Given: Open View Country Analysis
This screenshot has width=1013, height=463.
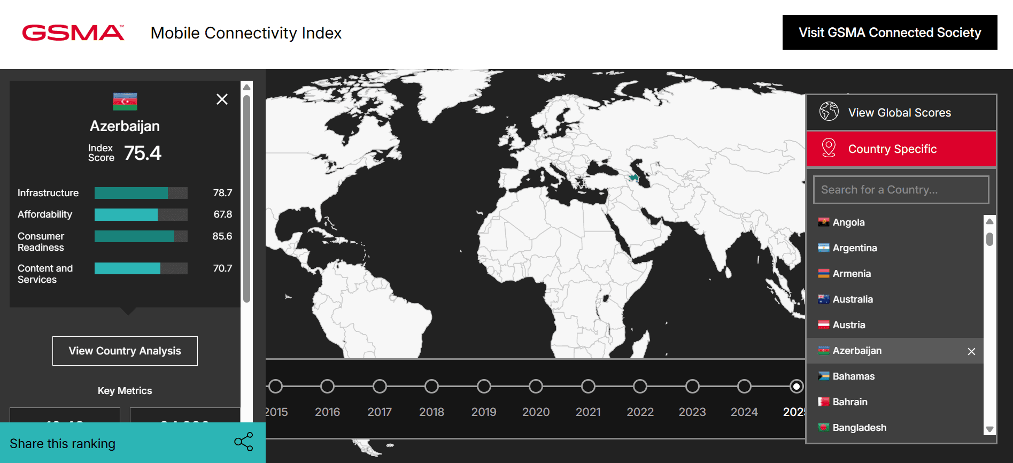Looking at the screenshot, I should click(x=125, y=351).
